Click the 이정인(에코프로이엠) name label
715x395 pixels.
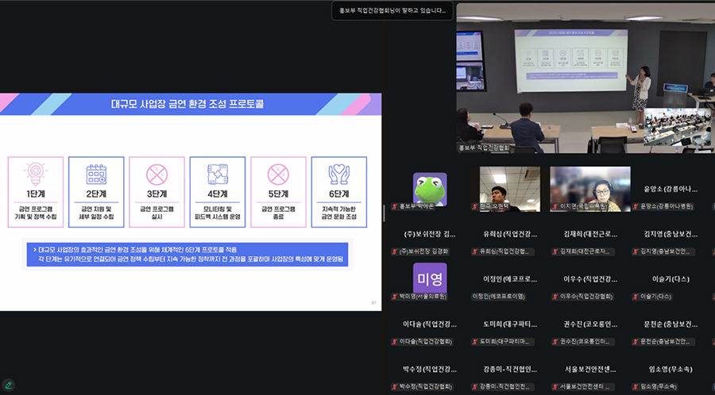point(504,296)
